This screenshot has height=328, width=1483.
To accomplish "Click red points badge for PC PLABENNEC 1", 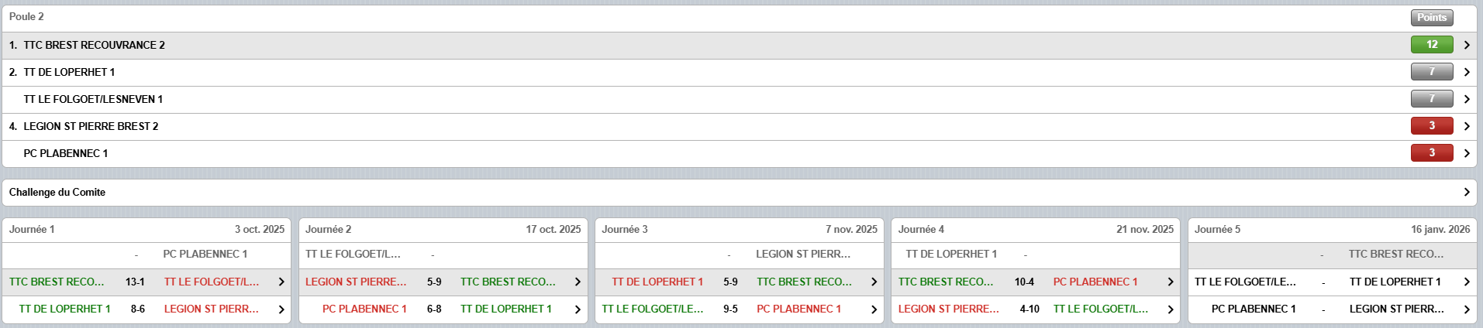I will tap(1431, 153).
